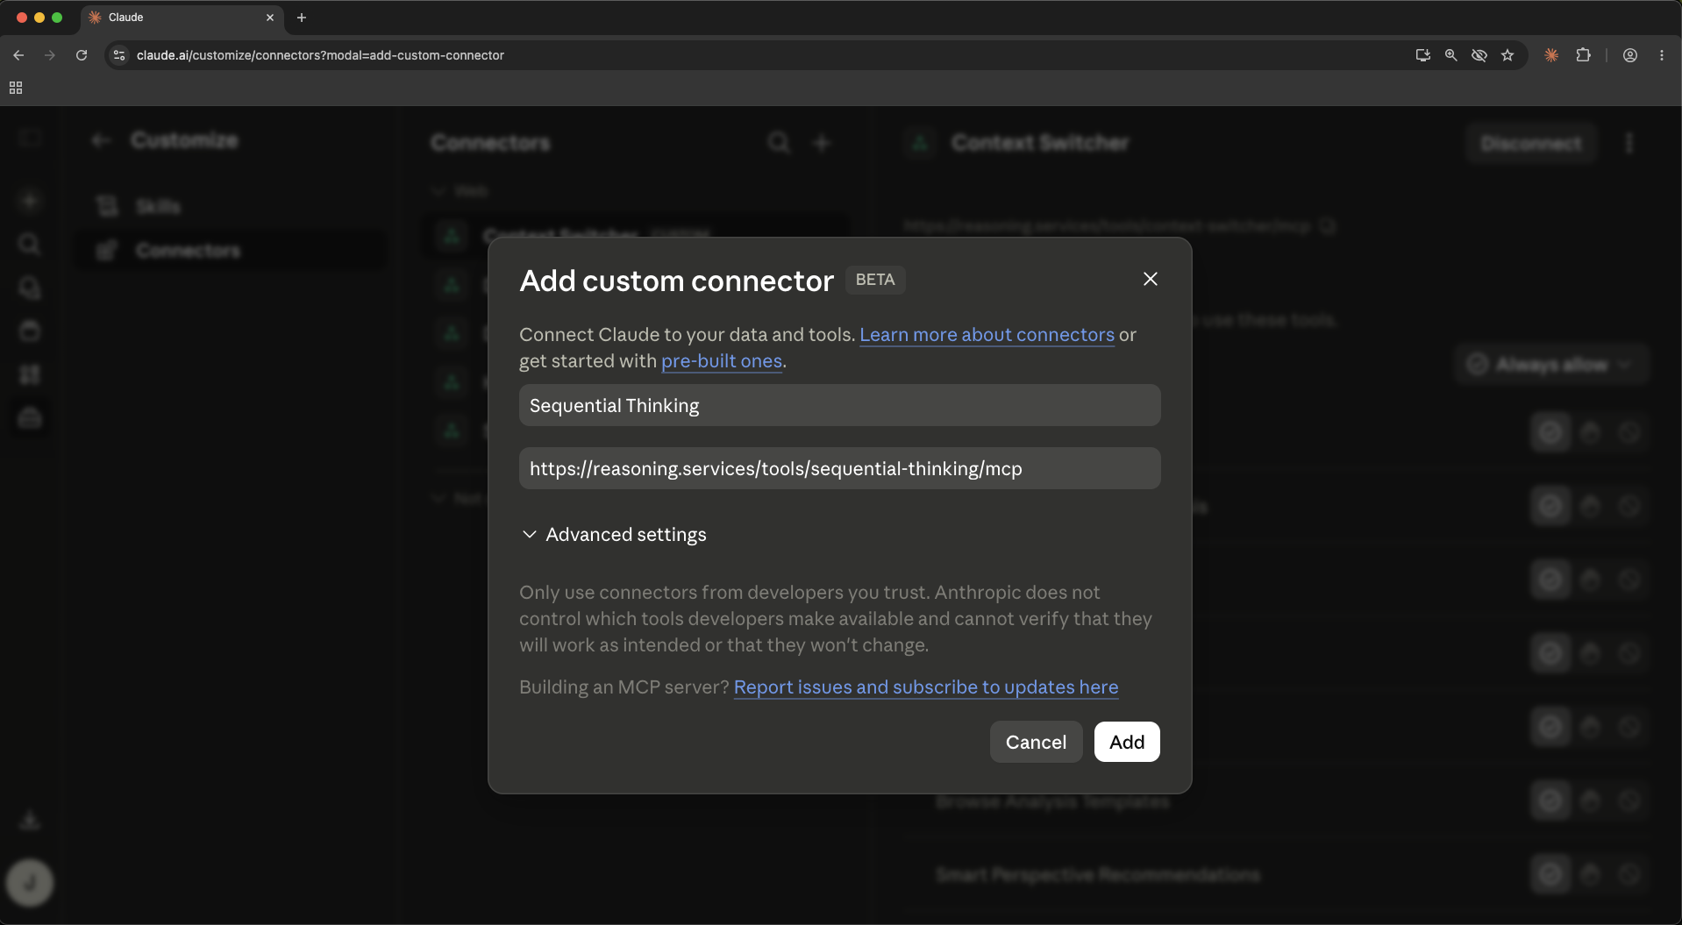Open Skills in the Customize menu
The image size is (1682, 925).
(x=228, y=206)
